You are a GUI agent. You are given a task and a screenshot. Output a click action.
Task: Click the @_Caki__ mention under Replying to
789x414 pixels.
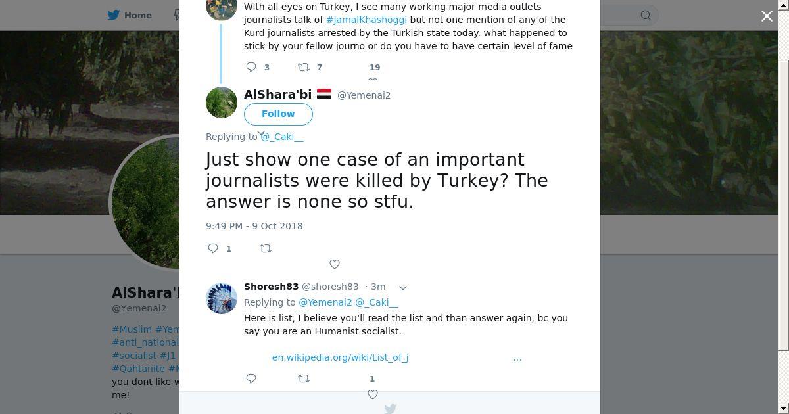click(x=282, y=137)
